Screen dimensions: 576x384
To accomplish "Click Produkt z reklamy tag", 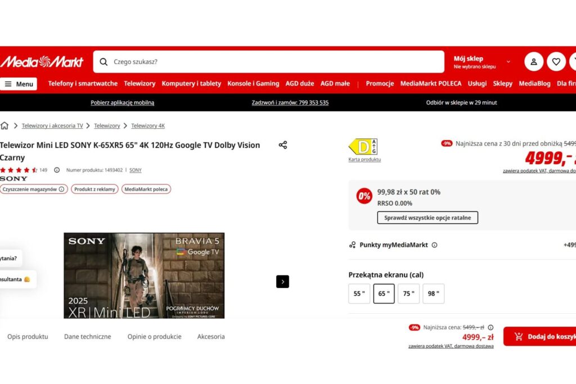I will click(94, 189).
